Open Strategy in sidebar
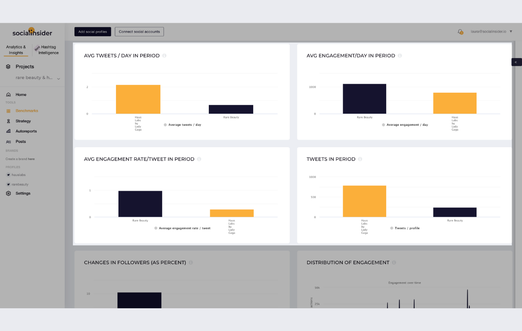Screen dimensions: 522x331 [23, 121]
